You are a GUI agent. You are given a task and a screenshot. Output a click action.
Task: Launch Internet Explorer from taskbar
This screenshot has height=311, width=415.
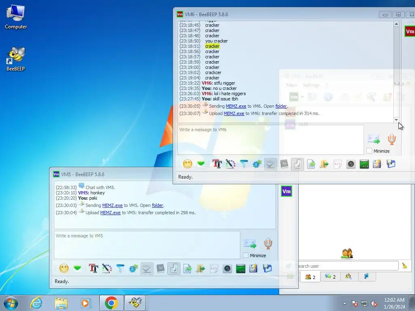click(x=36, y=303)
